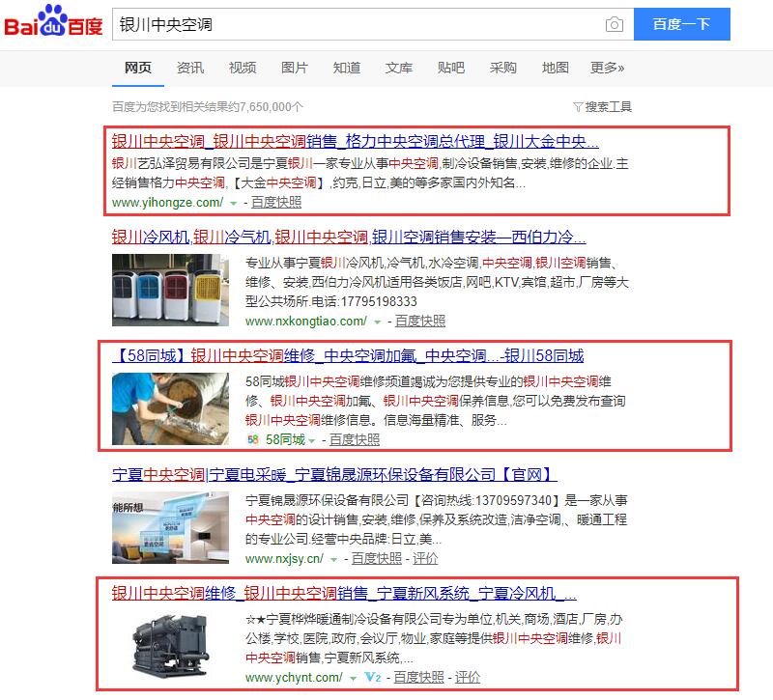Switch to the 图片 tab
The image size is (773, 700).
[x=295, y=68]
